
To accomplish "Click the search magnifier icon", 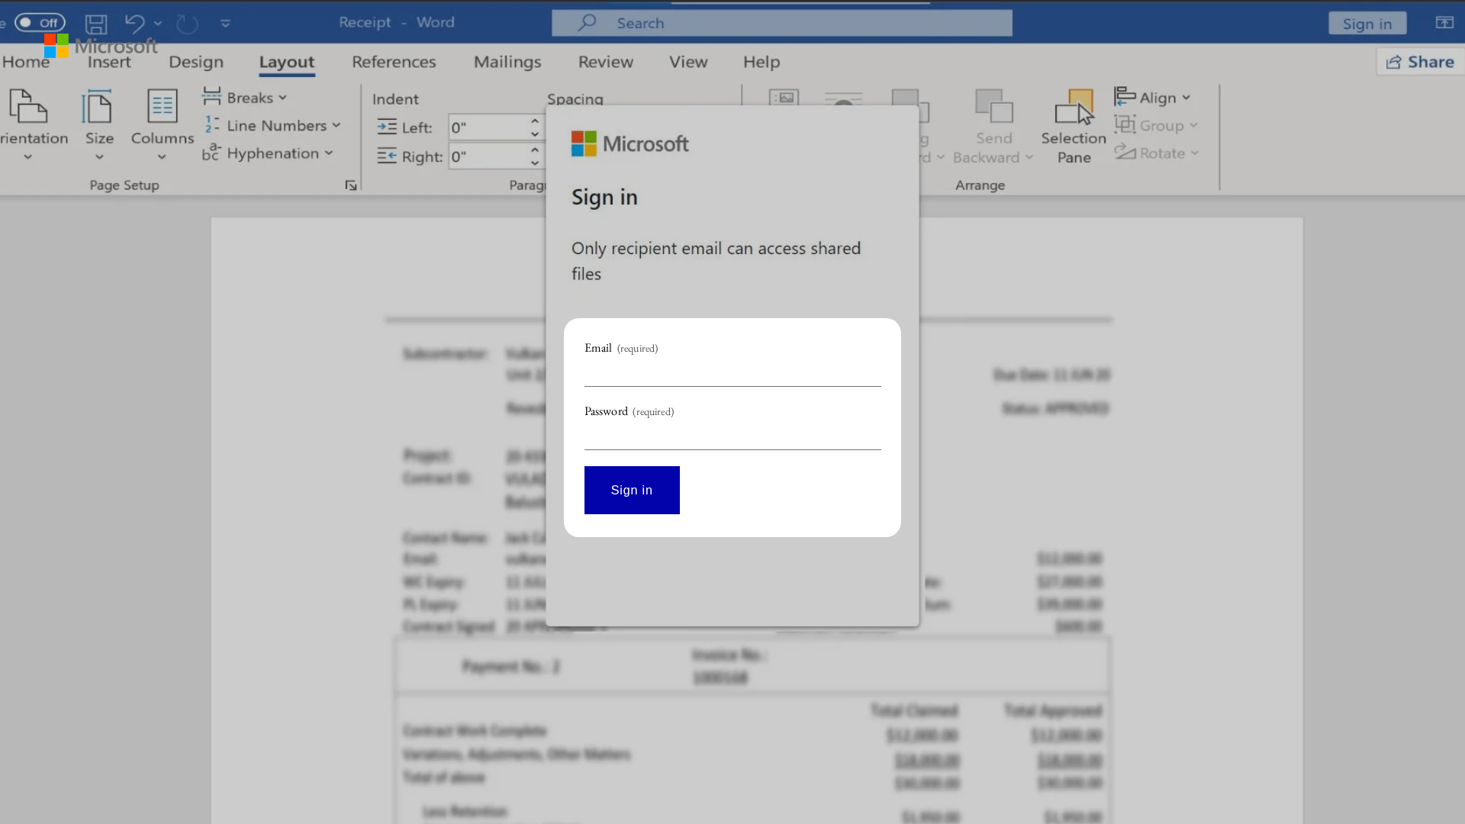I will coord(586,23).
